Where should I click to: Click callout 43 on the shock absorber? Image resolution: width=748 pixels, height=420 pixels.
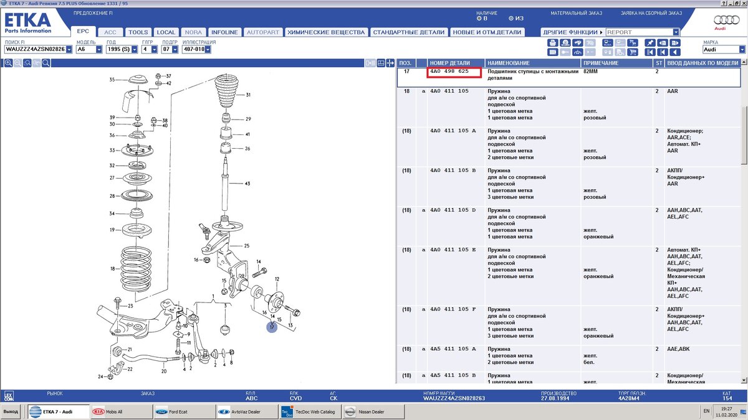[247, 184]
